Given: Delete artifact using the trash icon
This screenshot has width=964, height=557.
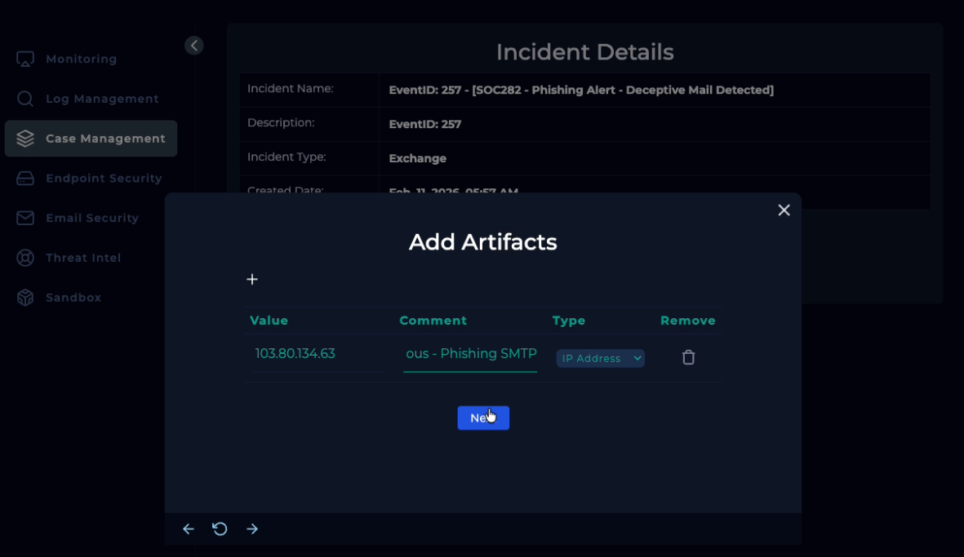Looking at the screenshot, I should 688,357.
